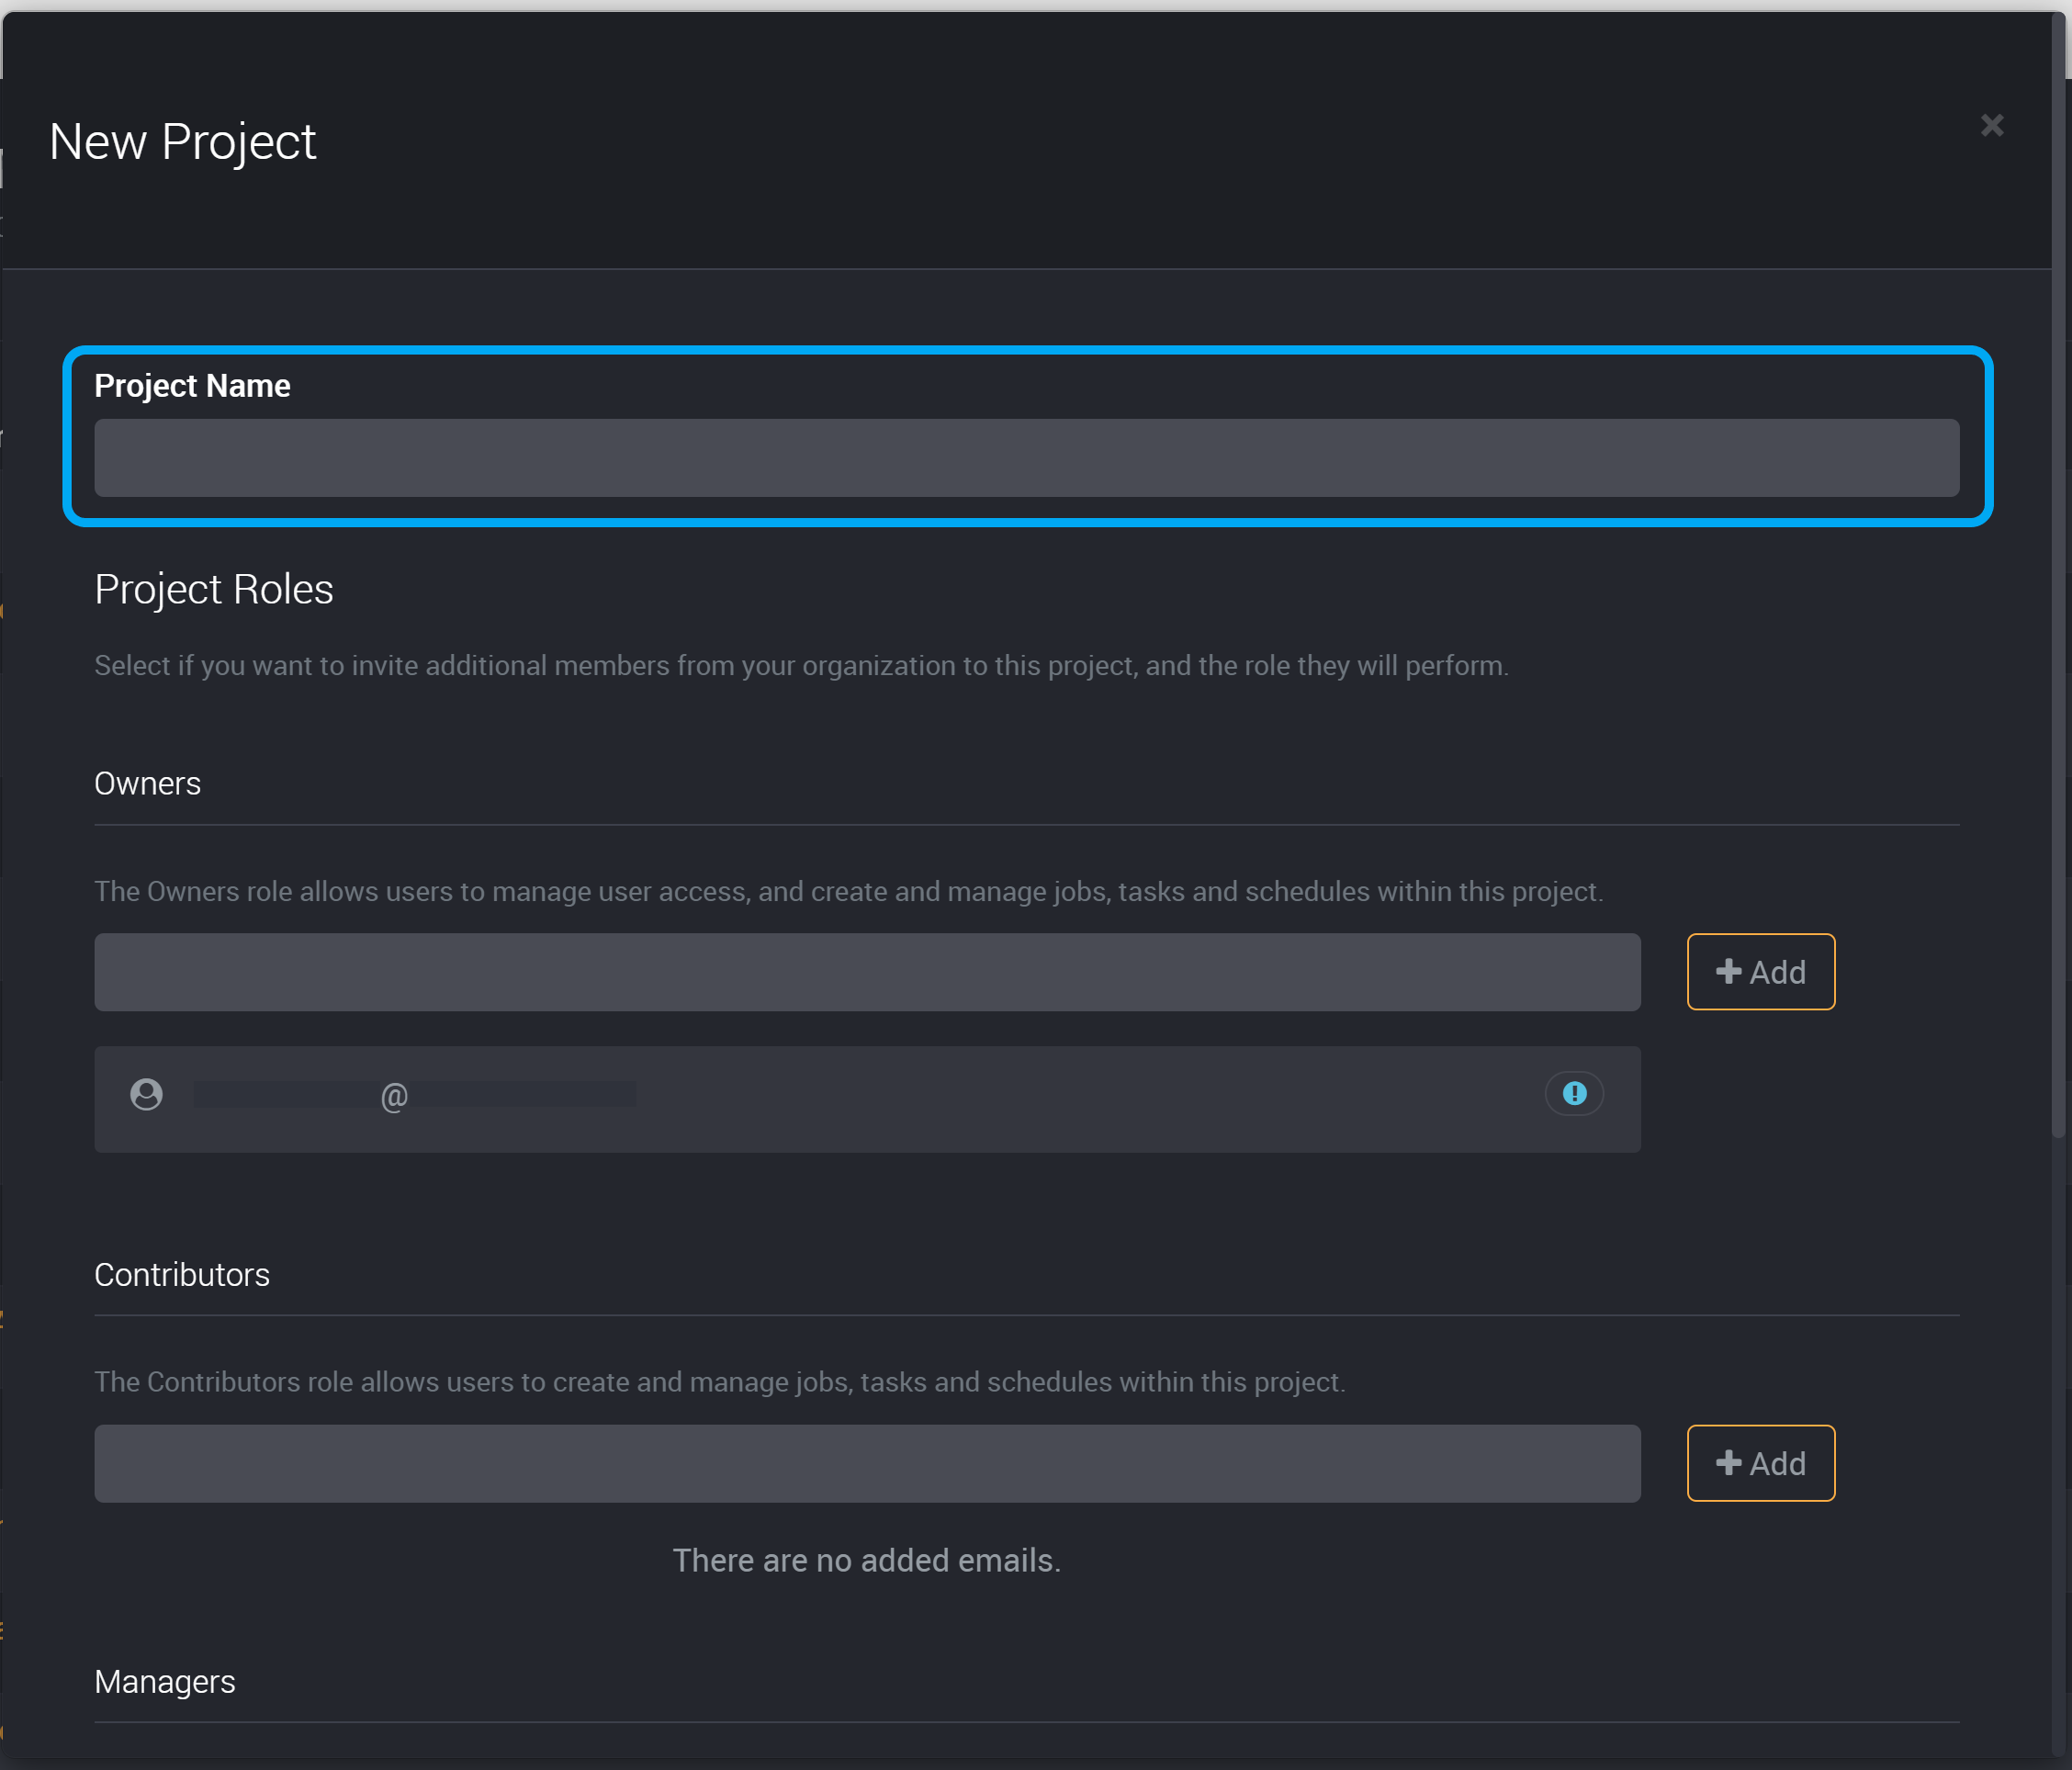
Task: Click the blue info icon on owner row
Action: pyautogui.click(x=1574, y=1093)
